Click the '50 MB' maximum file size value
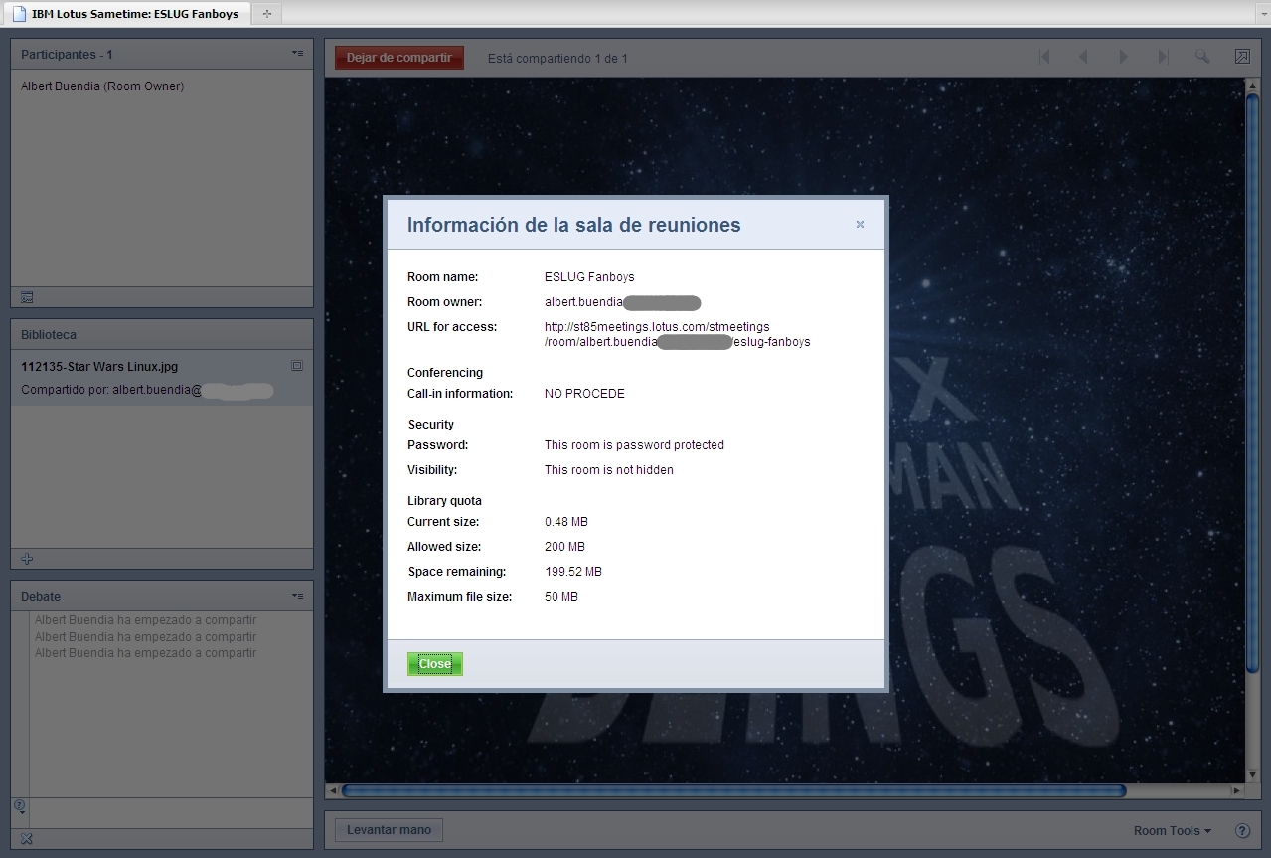 [x=561, y=597]
